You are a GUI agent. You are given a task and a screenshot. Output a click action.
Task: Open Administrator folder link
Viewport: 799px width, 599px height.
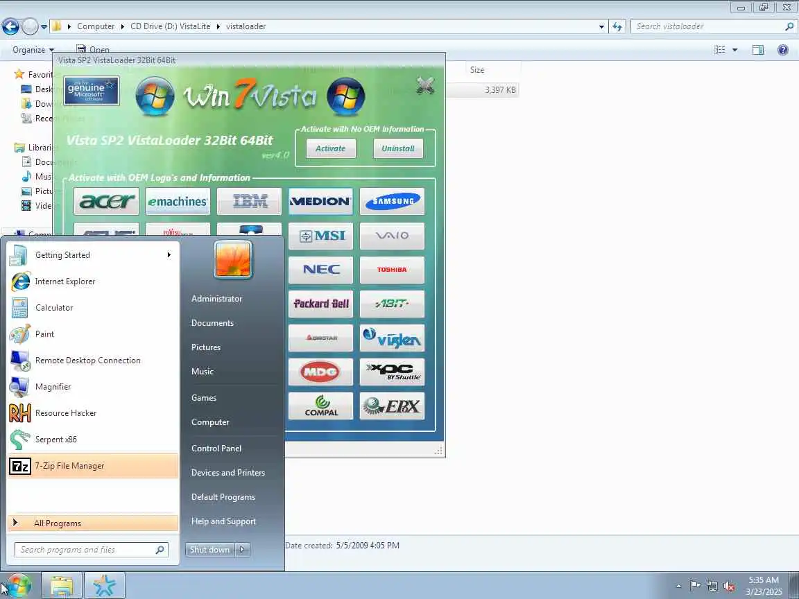click(x=216, y=299)
